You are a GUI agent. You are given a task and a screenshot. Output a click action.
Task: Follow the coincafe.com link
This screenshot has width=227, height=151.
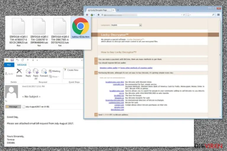coord(119,84)
